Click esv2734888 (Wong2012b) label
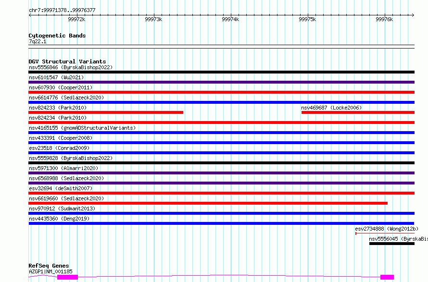The image size is (428, 282). 387,229
